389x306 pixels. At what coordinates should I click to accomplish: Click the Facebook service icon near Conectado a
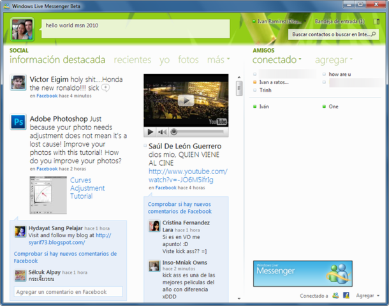(x=346, y=295)
